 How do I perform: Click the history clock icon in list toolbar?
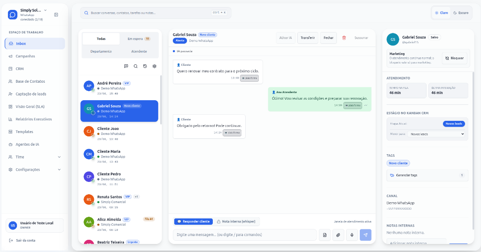tap(145, 66)
